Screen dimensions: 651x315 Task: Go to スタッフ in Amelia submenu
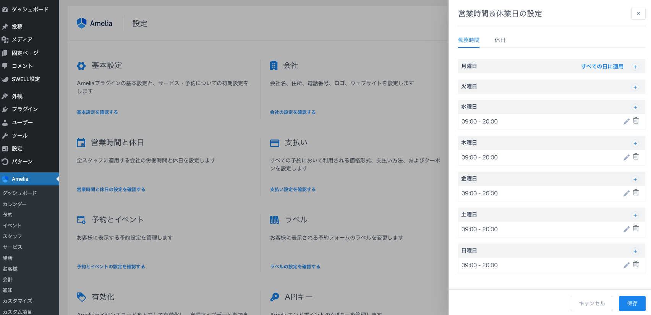pyautogui.click(x=12, y=236)
